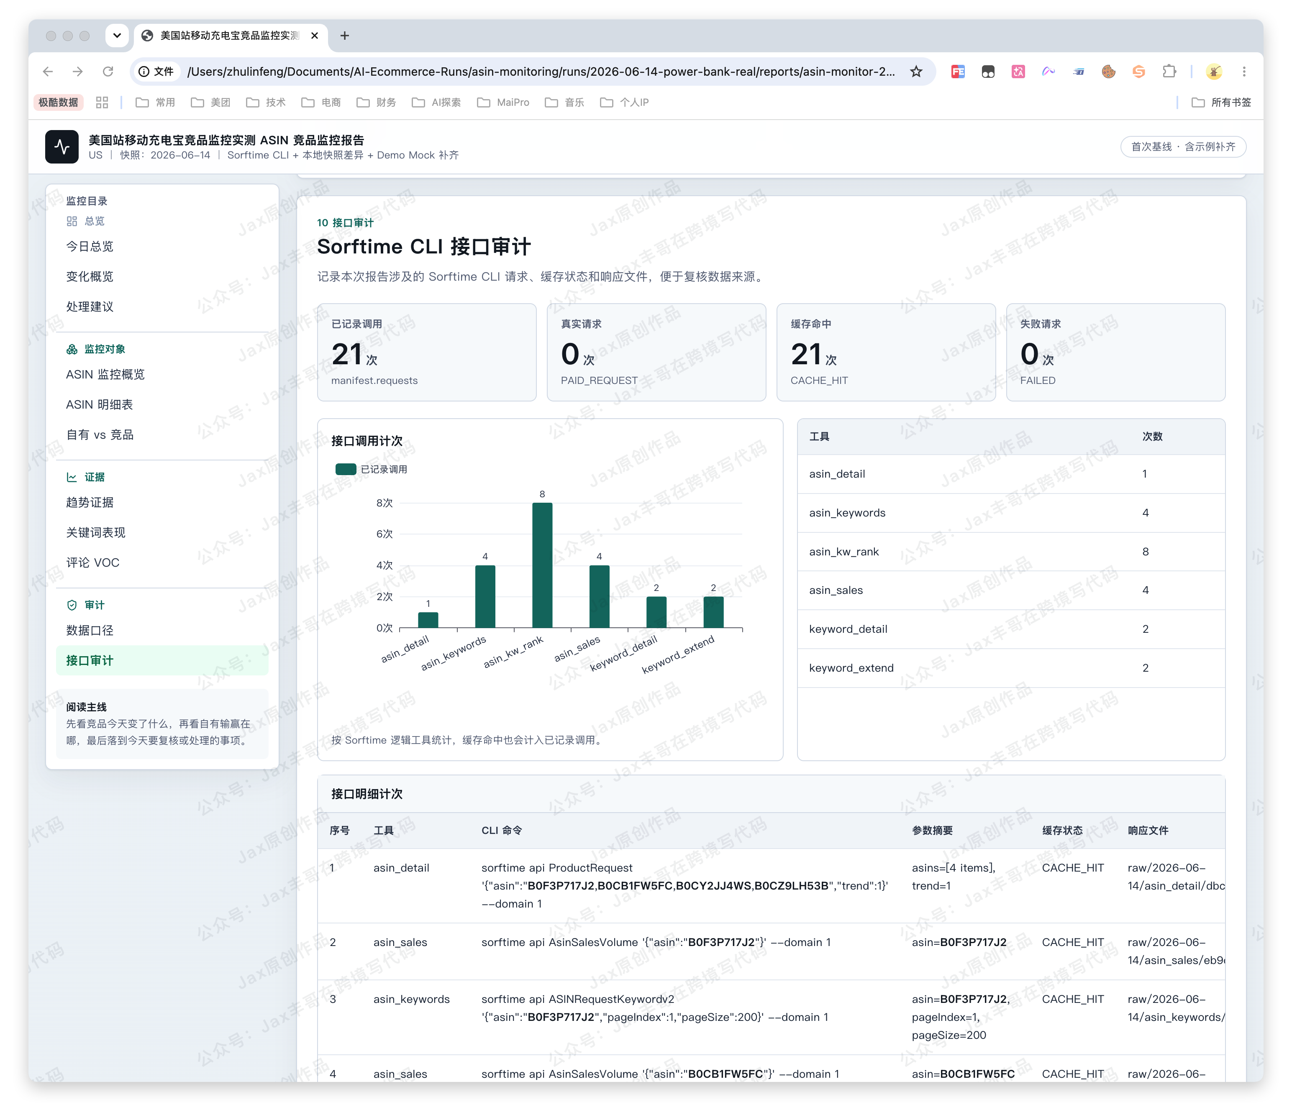This screenshot has height=1120, width=1292.
Task: Select the 美国站移动充电宝竞品监控 browser tab
Action: click(230, 36)
